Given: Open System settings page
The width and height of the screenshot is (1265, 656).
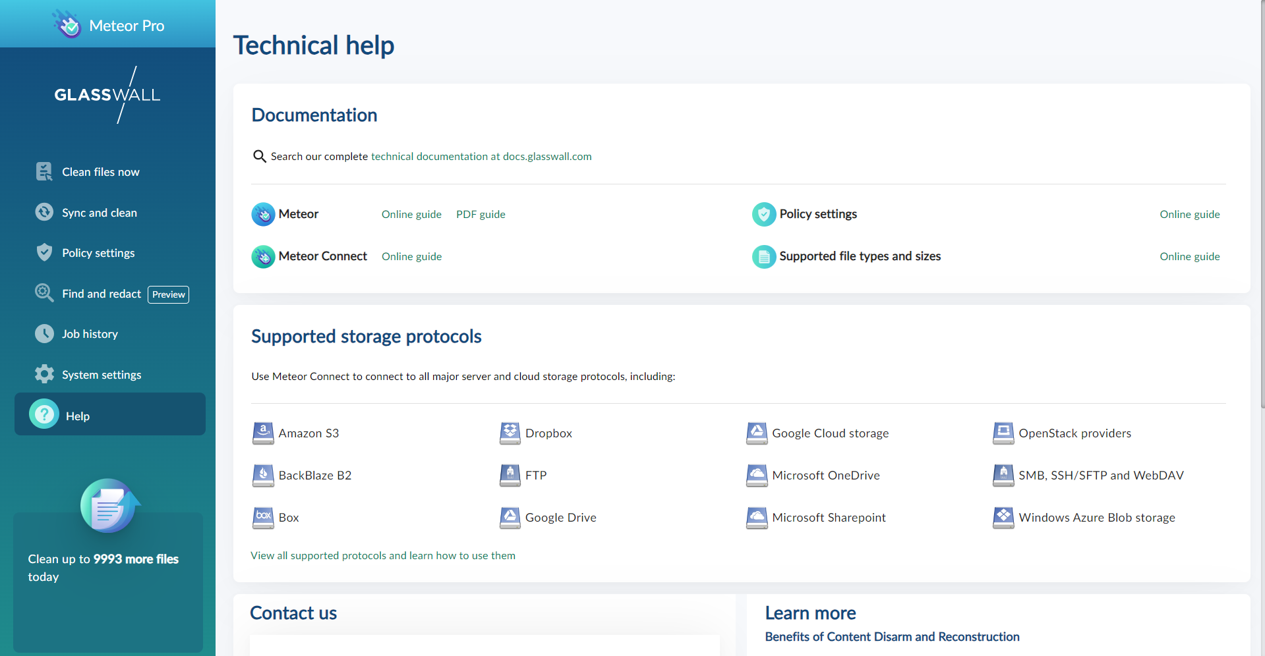Looking at the screenshot, I should click(102, 375).
